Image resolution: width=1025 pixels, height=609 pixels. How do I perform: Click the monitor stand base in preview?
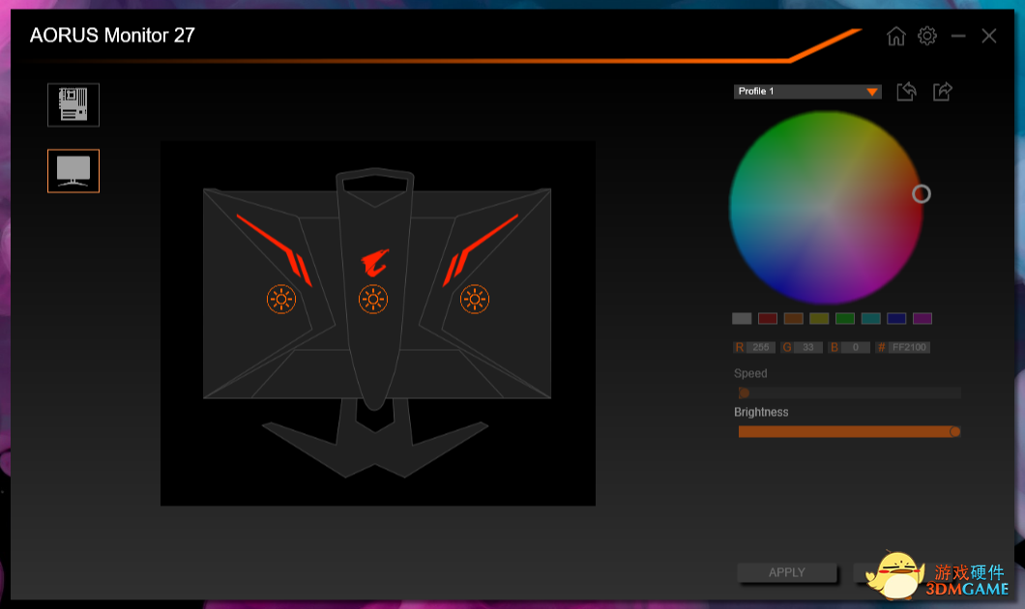pyautogui.click(x=375, y=449)
